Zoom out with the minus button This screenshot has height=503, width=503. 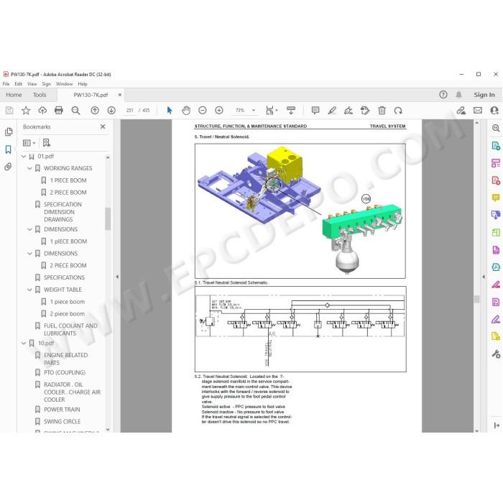pos(203,111)
